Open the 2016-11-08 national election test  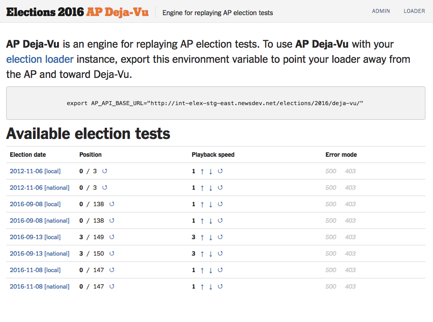(x=39, y=286)
